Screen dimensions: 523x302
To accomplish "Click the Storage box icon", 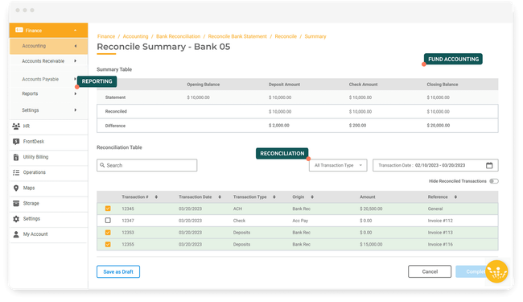I will click(16, 203).
